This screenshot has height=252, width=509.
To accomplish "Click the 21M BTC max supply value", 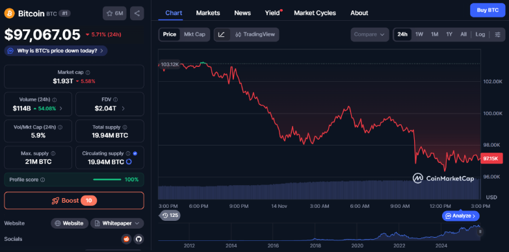I will click(38, 162).
